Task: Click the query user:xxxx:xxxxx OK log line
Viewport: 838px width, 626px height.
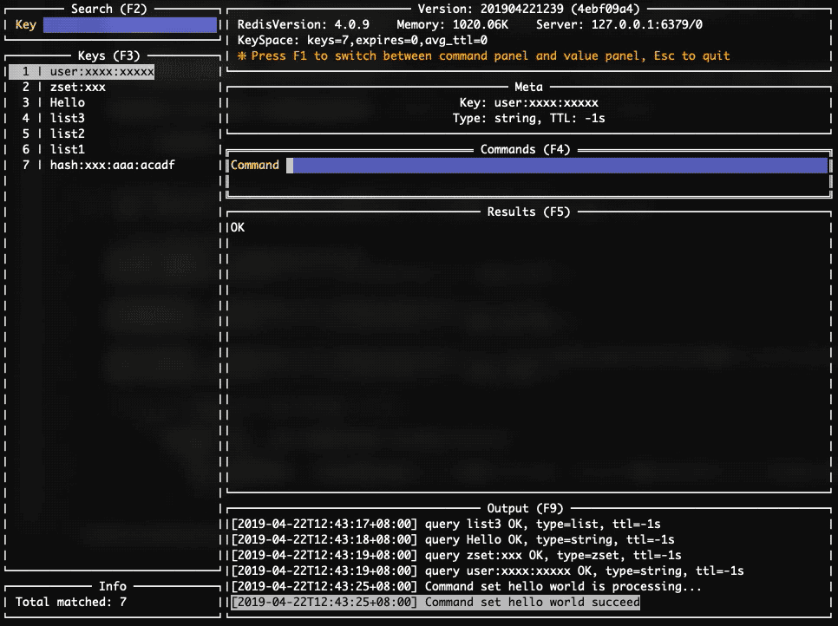Action: tap(488, 571)
